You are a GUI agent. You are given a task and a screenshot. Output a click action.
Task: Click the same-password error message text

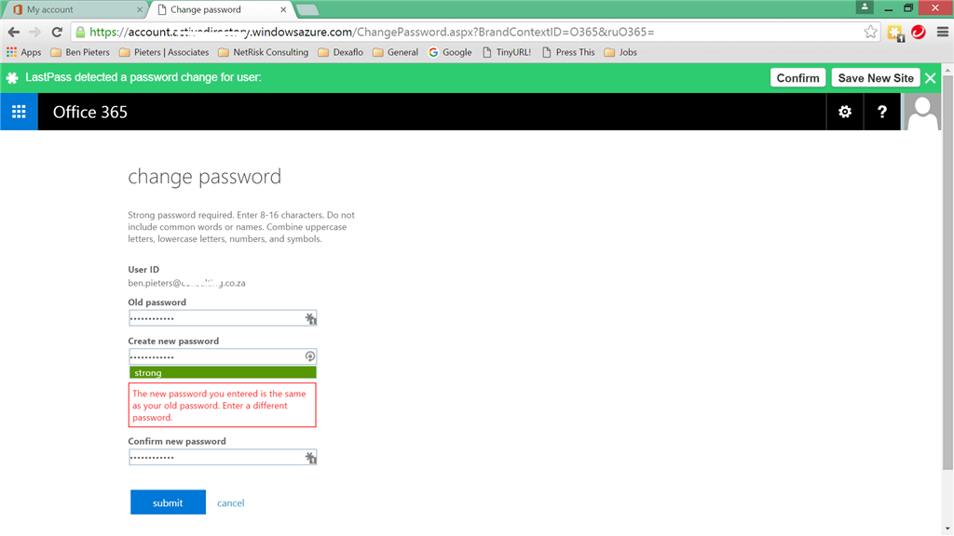[219, 406]
